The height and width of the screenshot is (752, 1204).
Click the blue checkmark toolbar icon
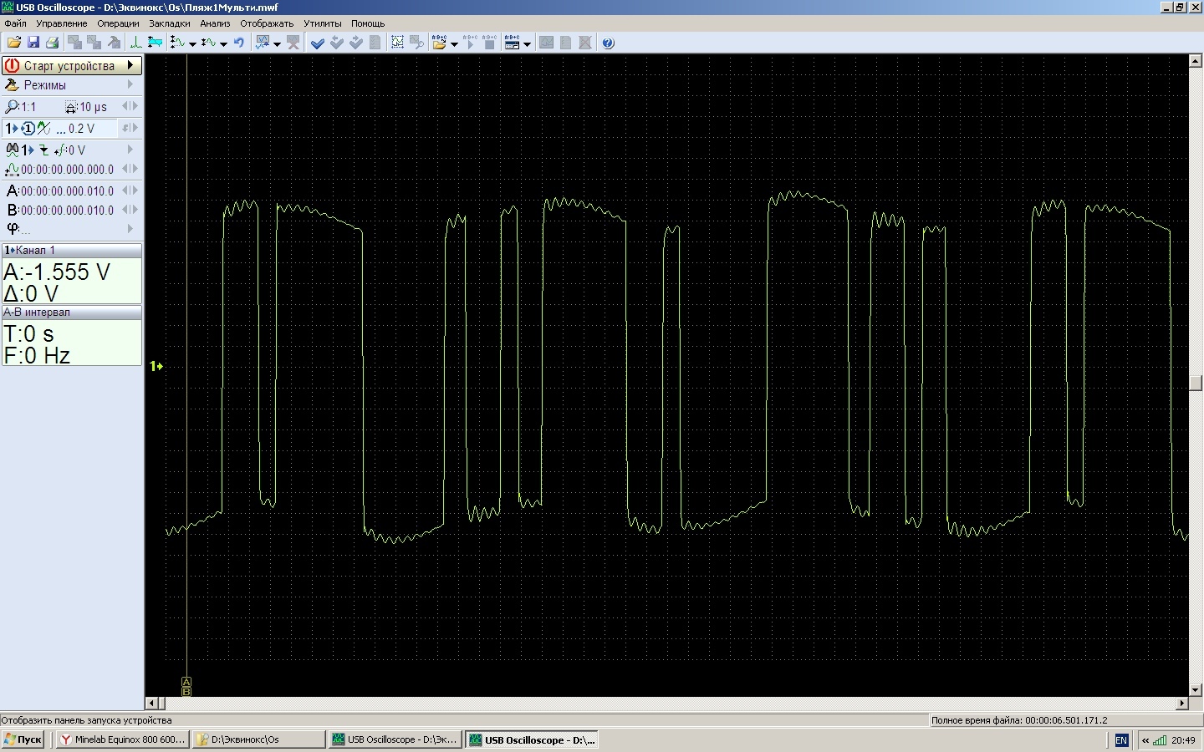tap(317, 43)
